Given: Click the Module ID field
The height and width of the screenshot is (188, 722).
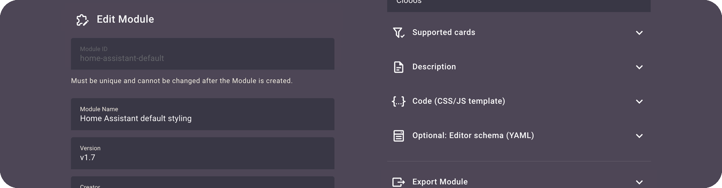Looking at the screenshot, I should (x=203, y=54).
